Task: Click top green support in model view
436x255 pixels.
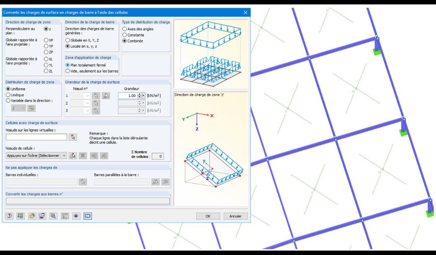Action: [x=377, y=52]
